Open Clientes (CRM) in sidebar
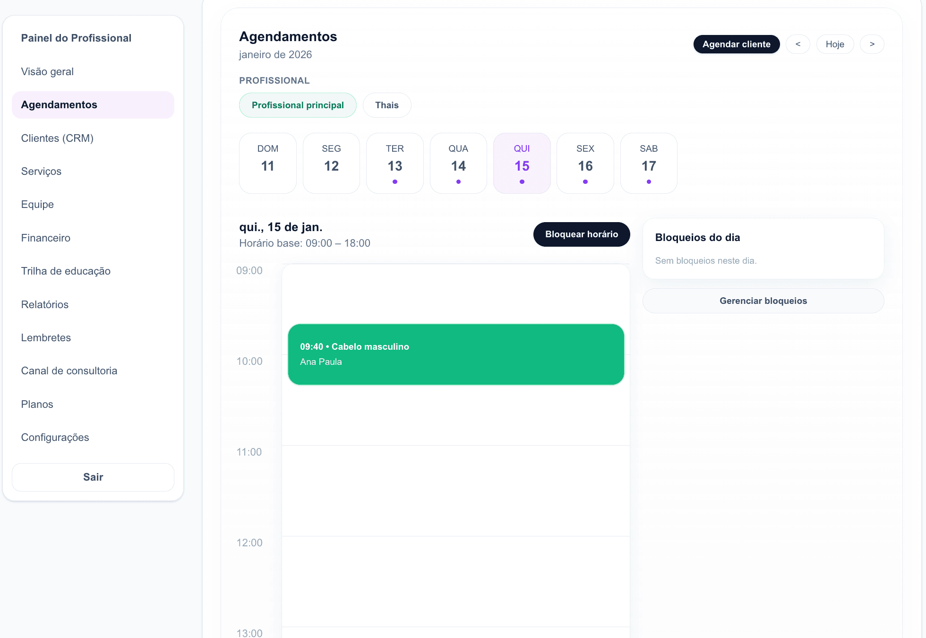Image resolution: width=926 pixels, height=638 pixels. click(x=57, y=138)
